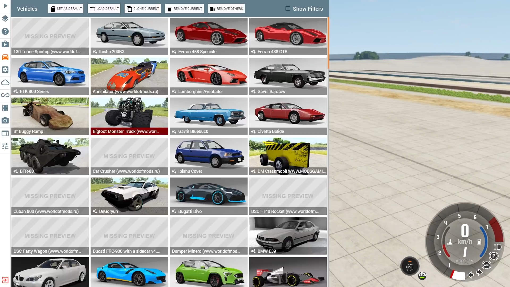Select the Ferrari 488 GTB thumbnail
Viewport: 510px width, 287px height.
pyautogui.click(x=288, y=36)
